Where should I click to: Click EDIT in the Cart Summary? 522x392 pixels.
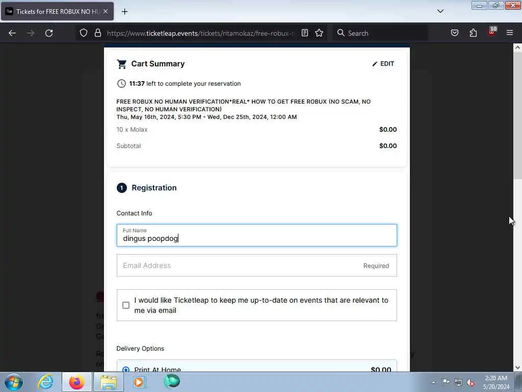coord(383,64)
